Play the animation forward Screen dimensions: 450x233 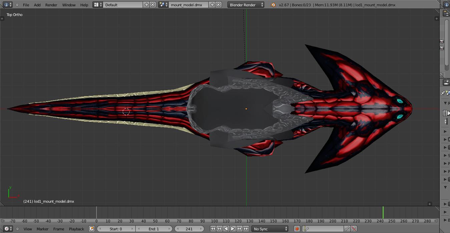[x=233, y=229]
